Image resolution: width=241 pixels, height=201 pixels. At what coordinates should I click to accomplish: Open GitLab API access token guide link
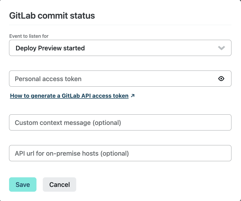click(69, 96)
